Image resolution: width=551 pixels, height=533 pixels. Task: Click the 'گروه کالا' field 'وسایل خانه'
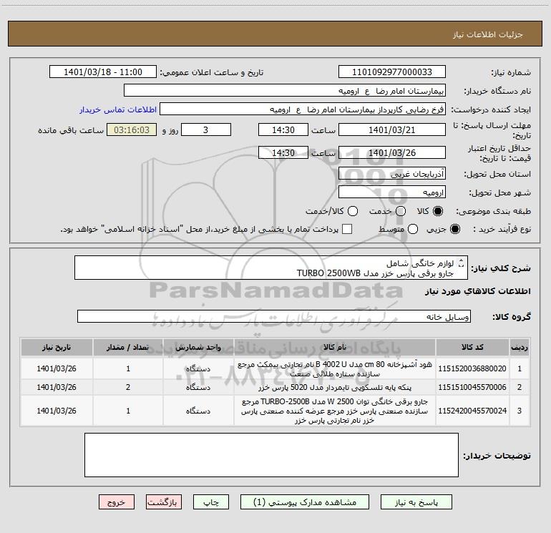274,316
